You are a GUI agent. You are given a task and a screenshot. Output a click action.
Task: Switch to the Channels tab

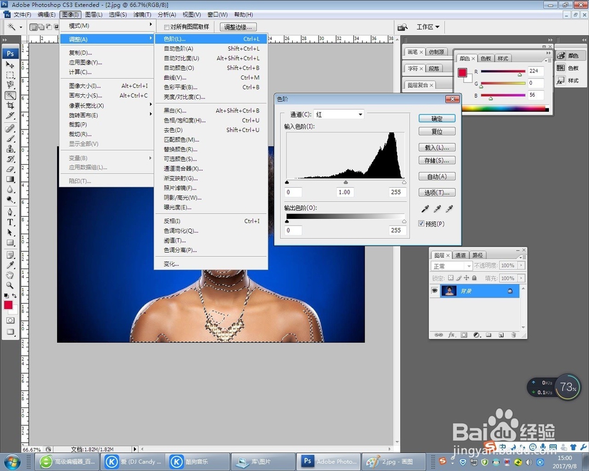click(x=460, y=255)
